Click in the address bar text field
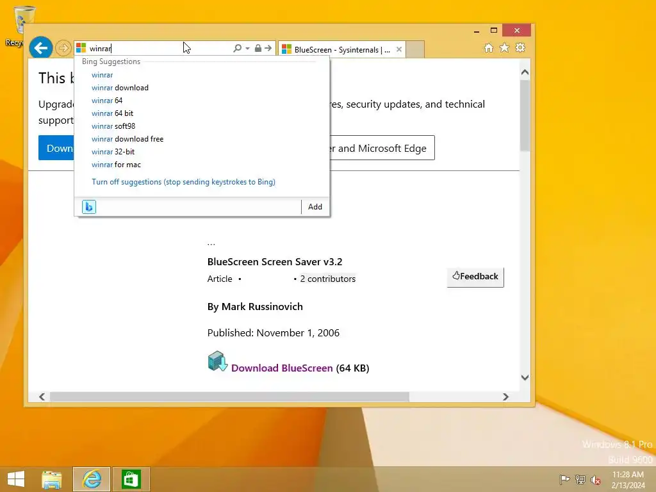 pos(159,49)
